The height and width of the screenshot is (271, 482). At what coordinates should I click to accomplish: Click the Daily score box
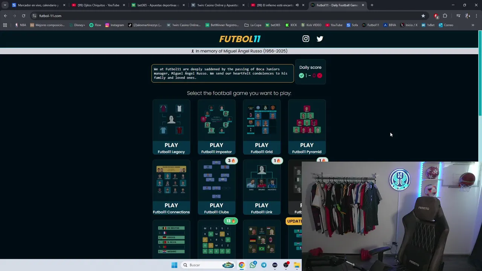click(310, 72)
